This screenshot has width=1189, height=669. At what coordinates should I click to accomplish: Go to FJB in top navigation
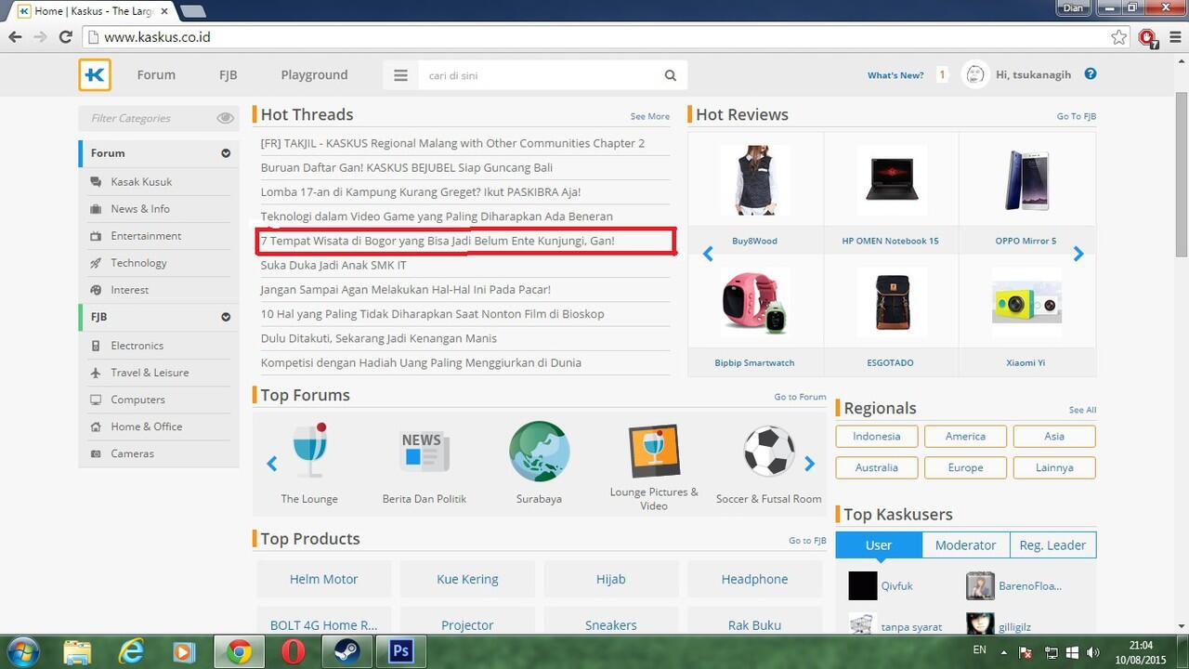[x=228, y=75]
